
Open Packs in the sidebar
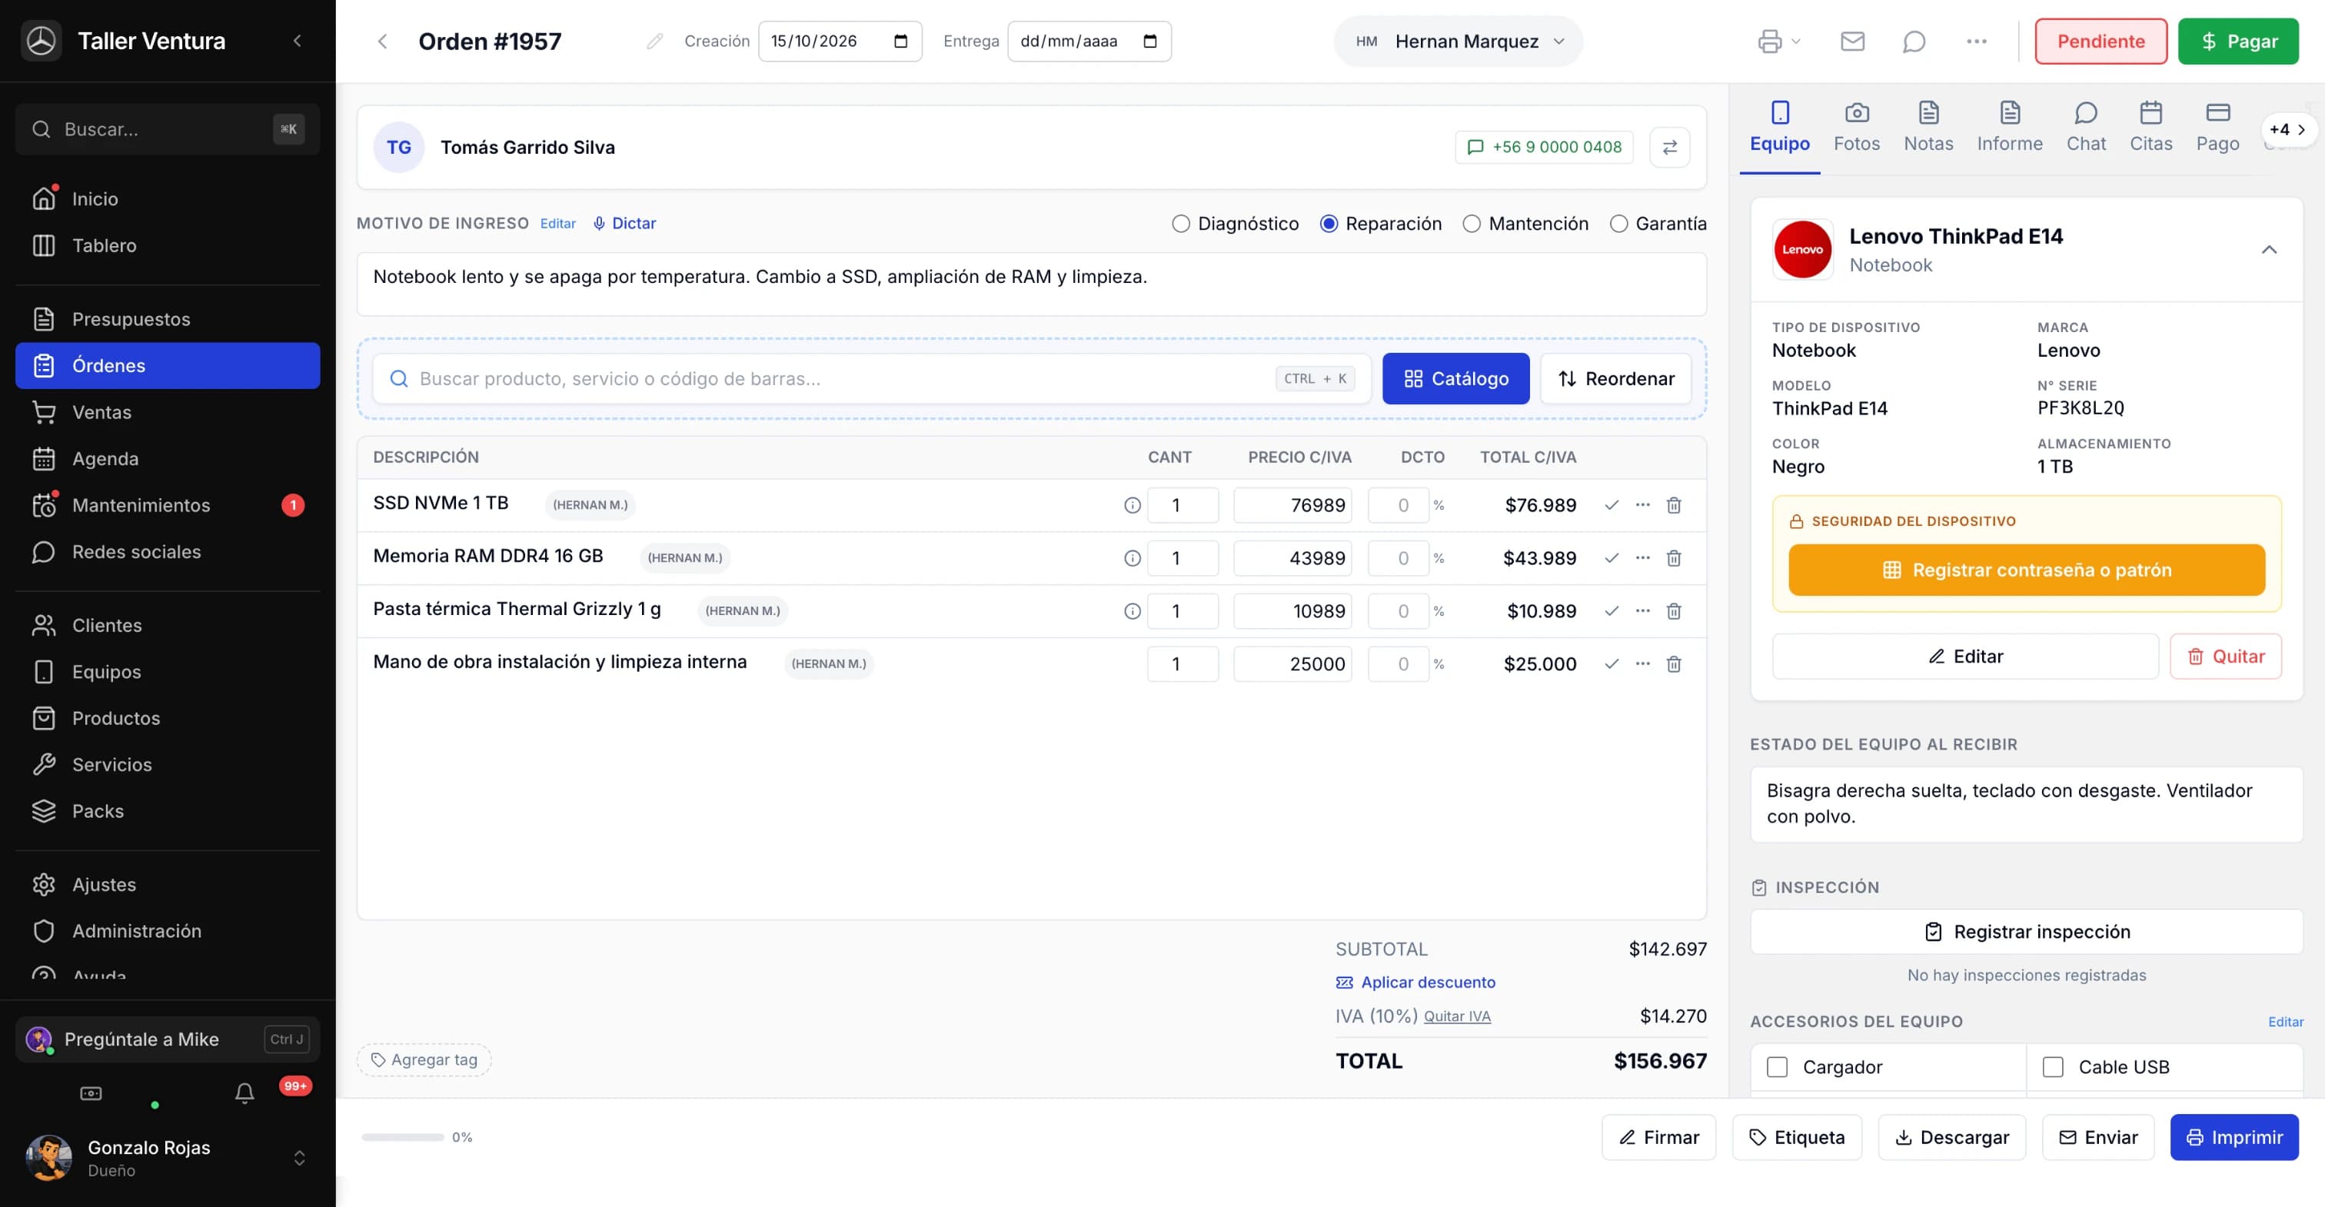[x=168, y=810]
